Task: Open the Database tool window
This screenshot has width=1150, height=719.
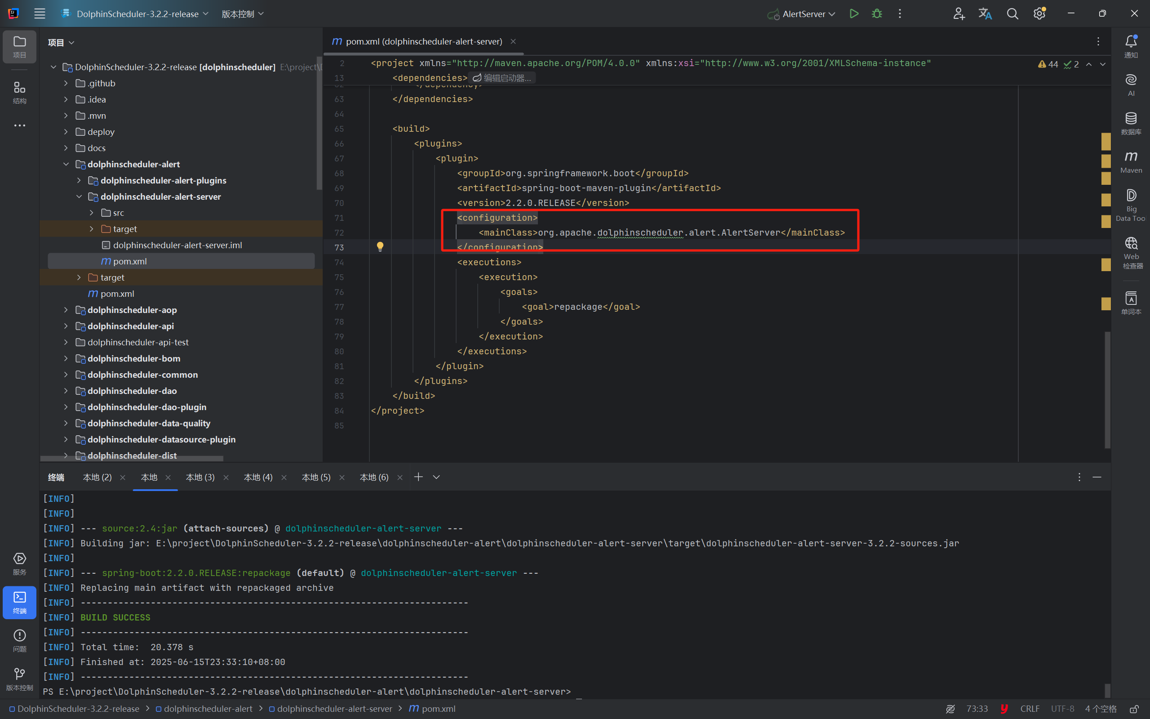Action: pyautogui.click(x=1131, y=123)
